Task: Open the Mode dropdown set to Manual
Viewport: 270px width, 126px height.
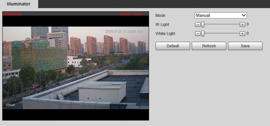Action: [x=220, y=16]
